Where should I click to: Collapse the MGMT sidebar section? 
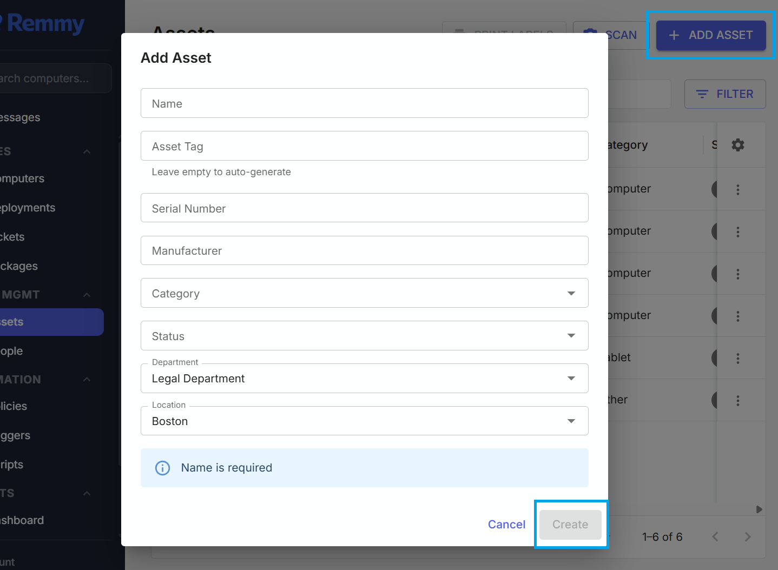(87, 295)
